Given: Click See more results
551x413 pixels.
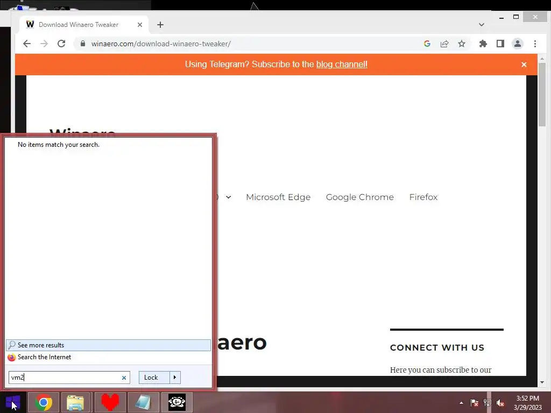Looking at the screenshot, I should click(108, 345).
